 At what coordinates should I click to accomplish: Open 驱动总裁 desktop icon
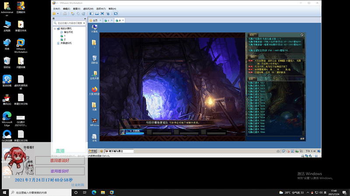[7, 81]
